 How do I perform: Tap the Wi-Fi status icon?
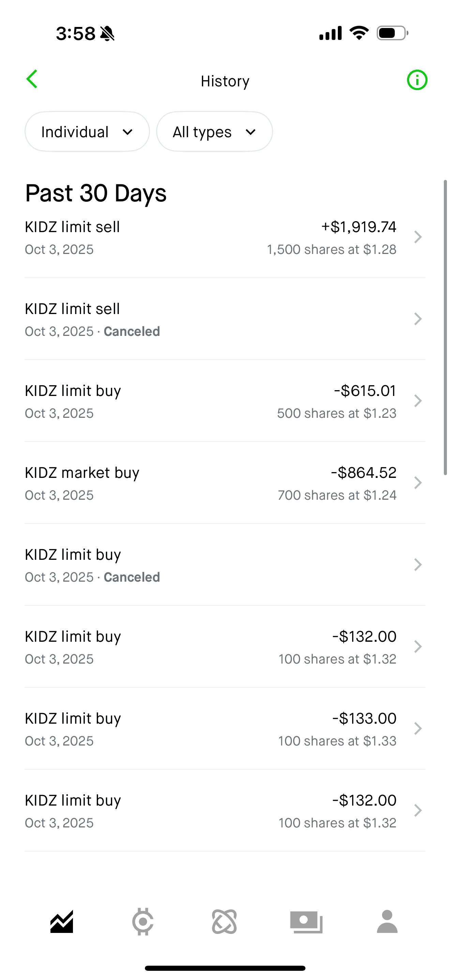click(359, 33)
